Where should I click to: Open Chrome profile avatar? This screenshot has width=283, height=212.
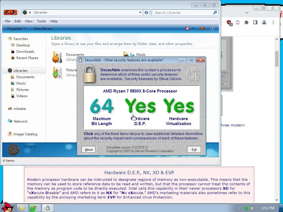click(264, 22)
